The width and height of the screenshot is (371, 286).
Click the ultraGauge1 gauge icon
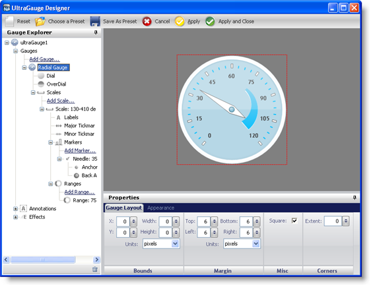(x=15, y=43)
